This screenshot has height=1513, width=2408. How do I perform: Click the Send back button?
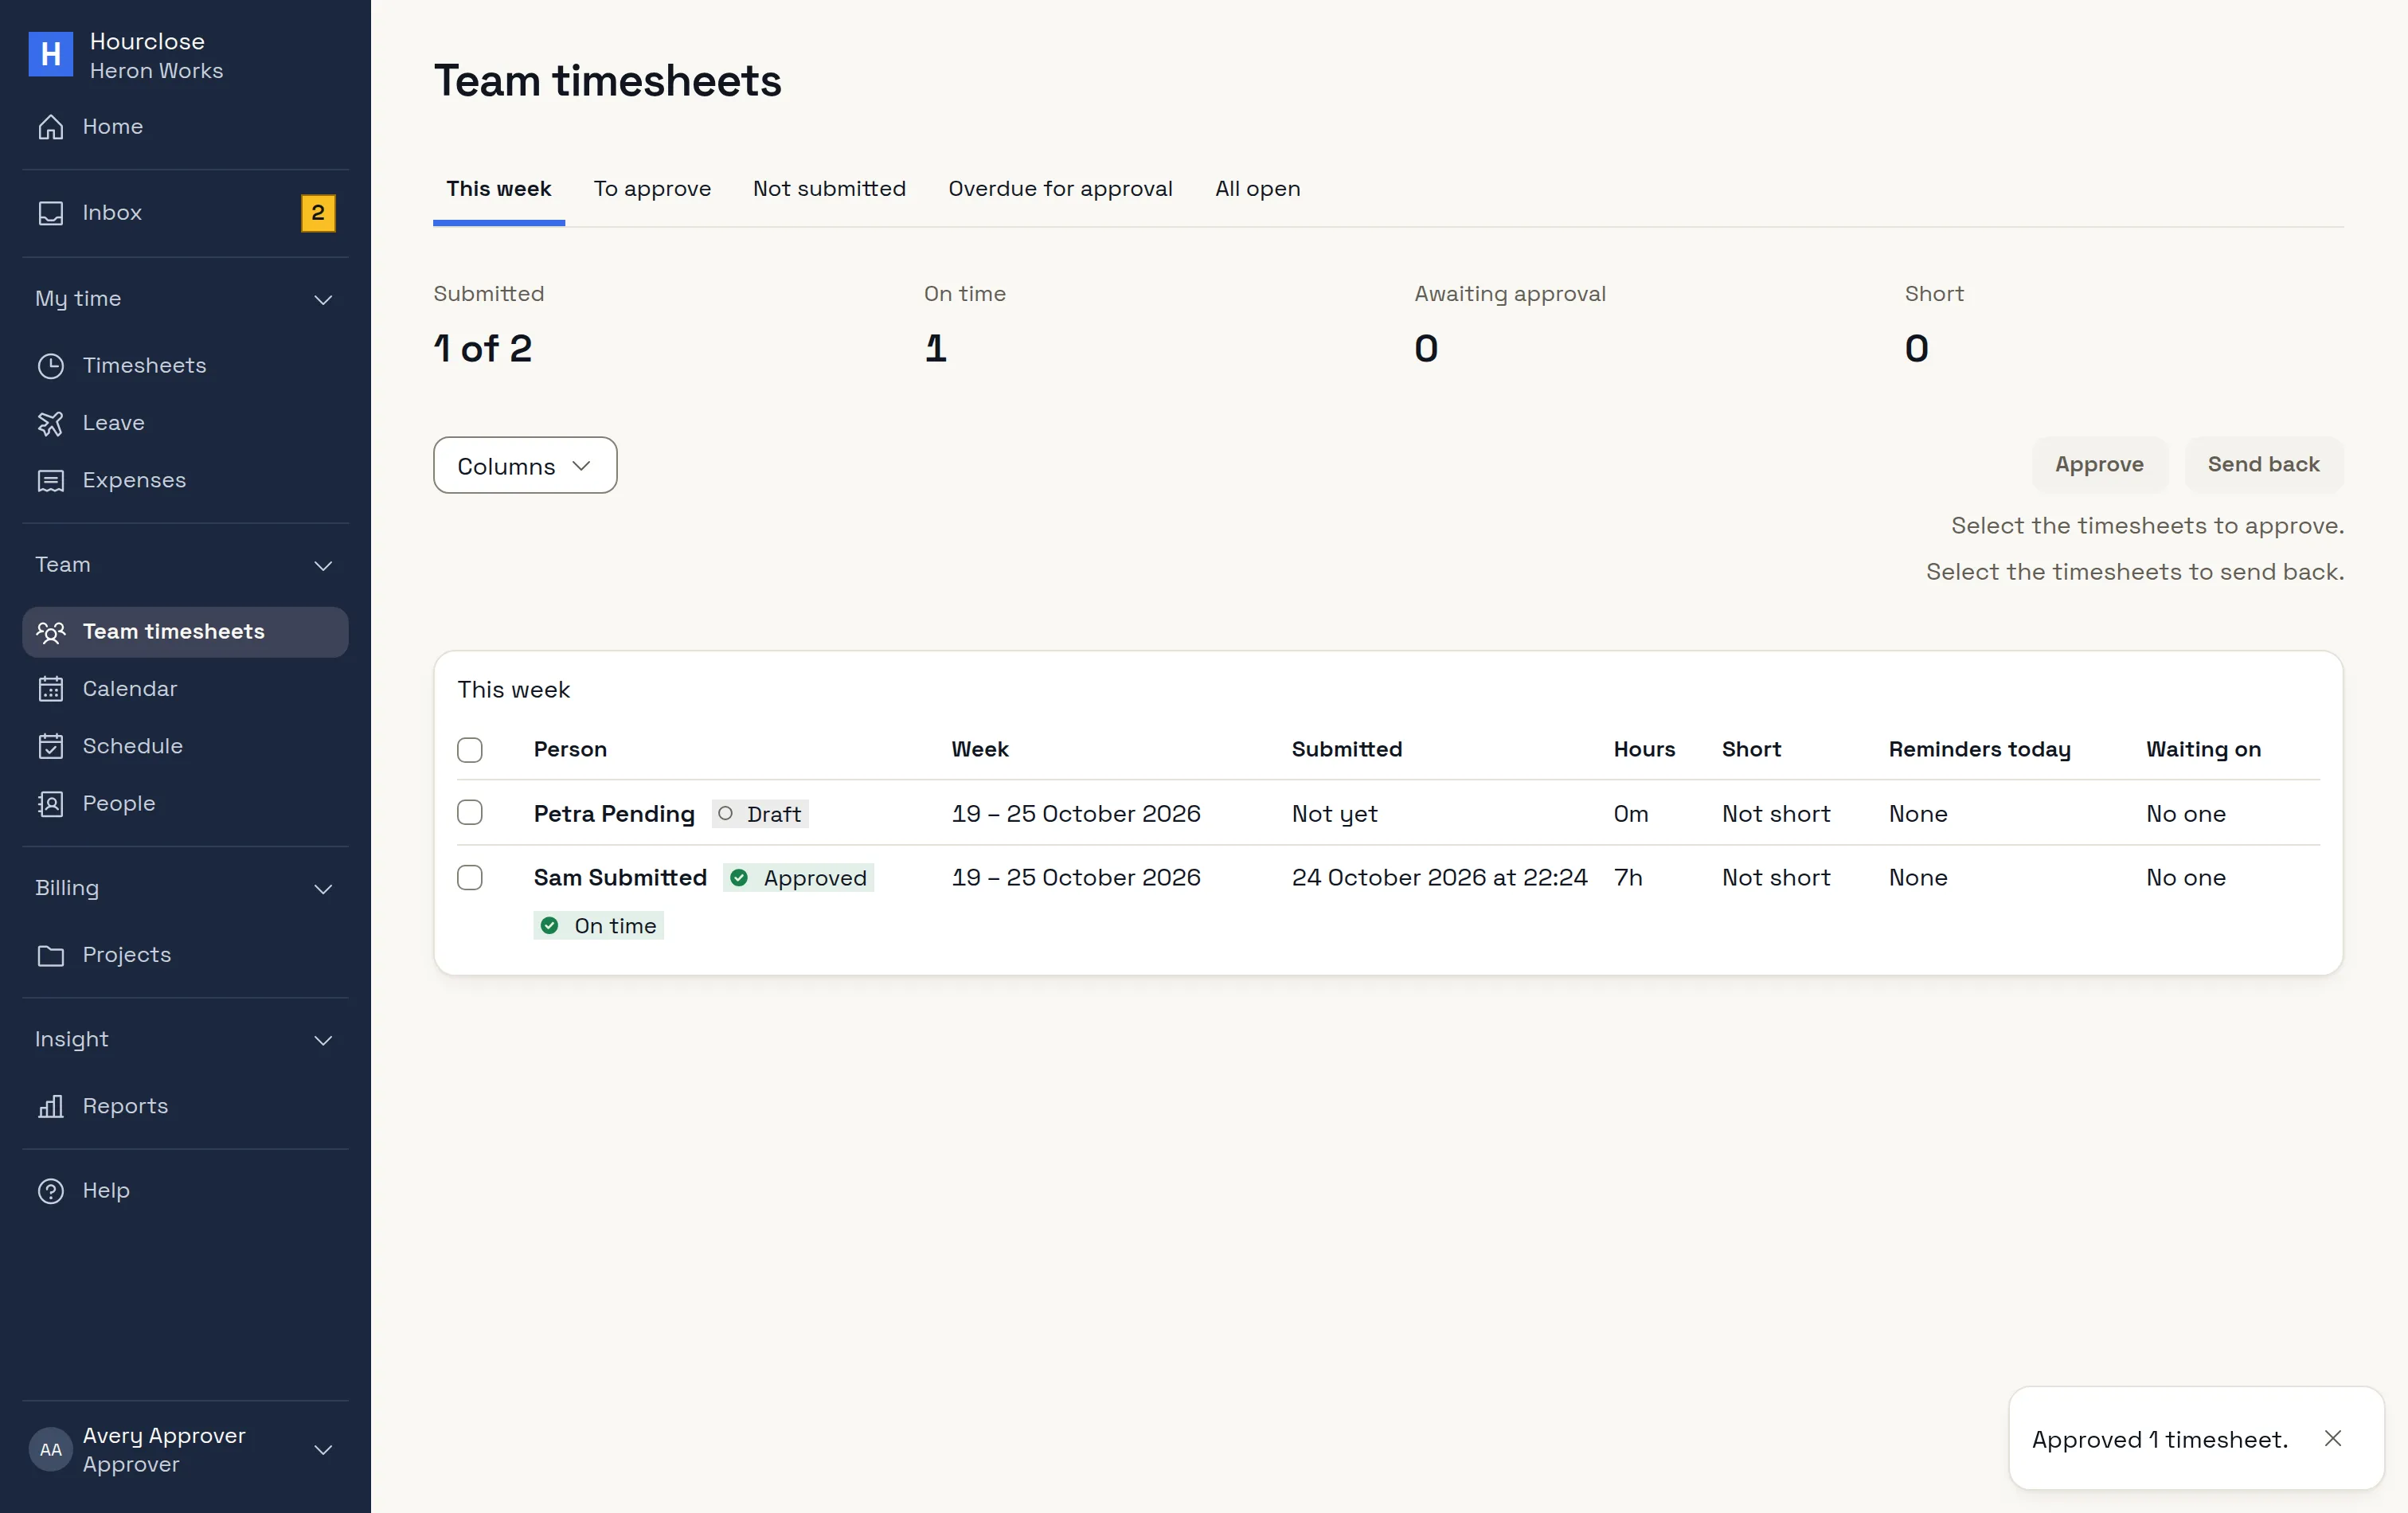2264,465
